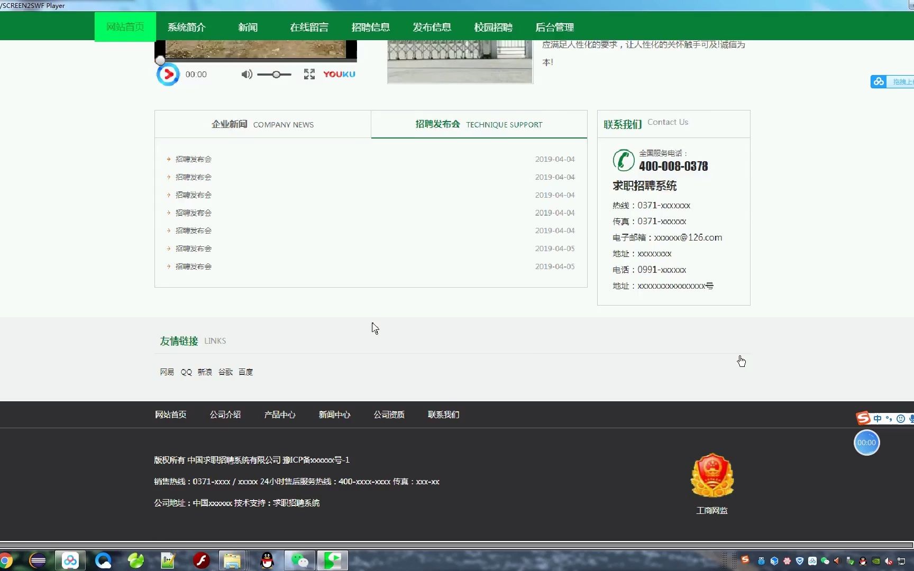Open the first 招聘发布会 article dated 2019-04-04

click(x=194, y=159)
